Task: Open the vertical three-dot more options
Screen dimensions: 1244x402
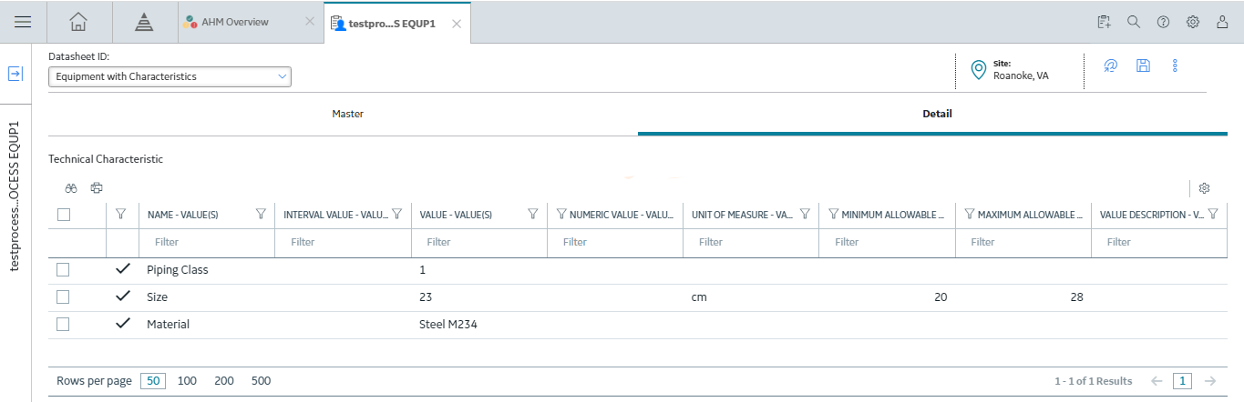Action: (x=1176, y=65)
